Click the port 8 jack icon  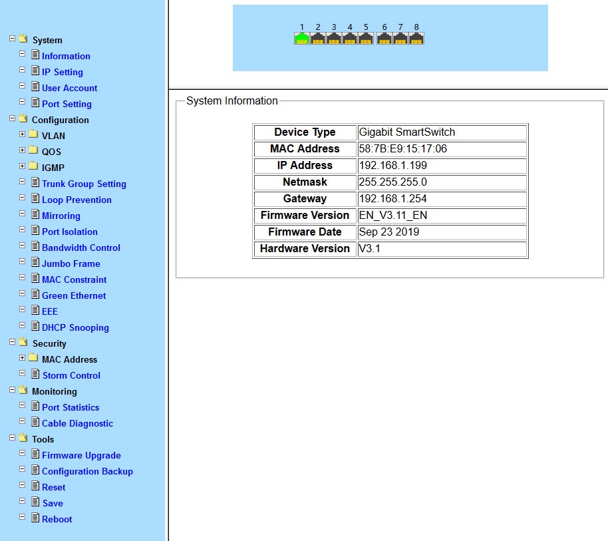point(416,39)
